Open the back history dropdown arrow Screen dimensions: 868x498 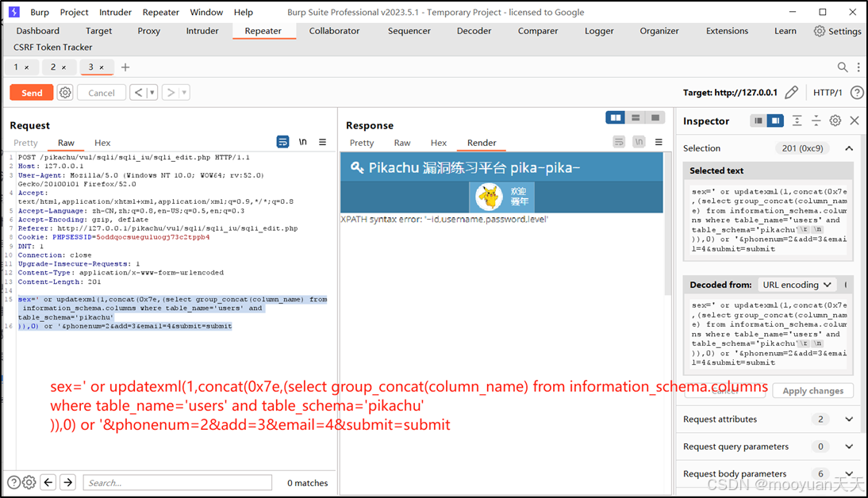pyautogui.click(x=152, y=93)
